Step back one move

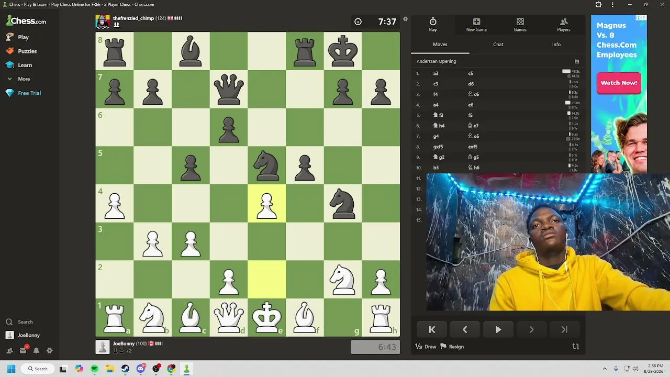(x=465, y=329)
